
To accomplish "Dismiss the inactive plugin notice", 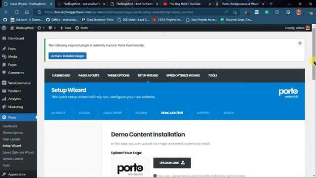I will click(x=300, y=43).
